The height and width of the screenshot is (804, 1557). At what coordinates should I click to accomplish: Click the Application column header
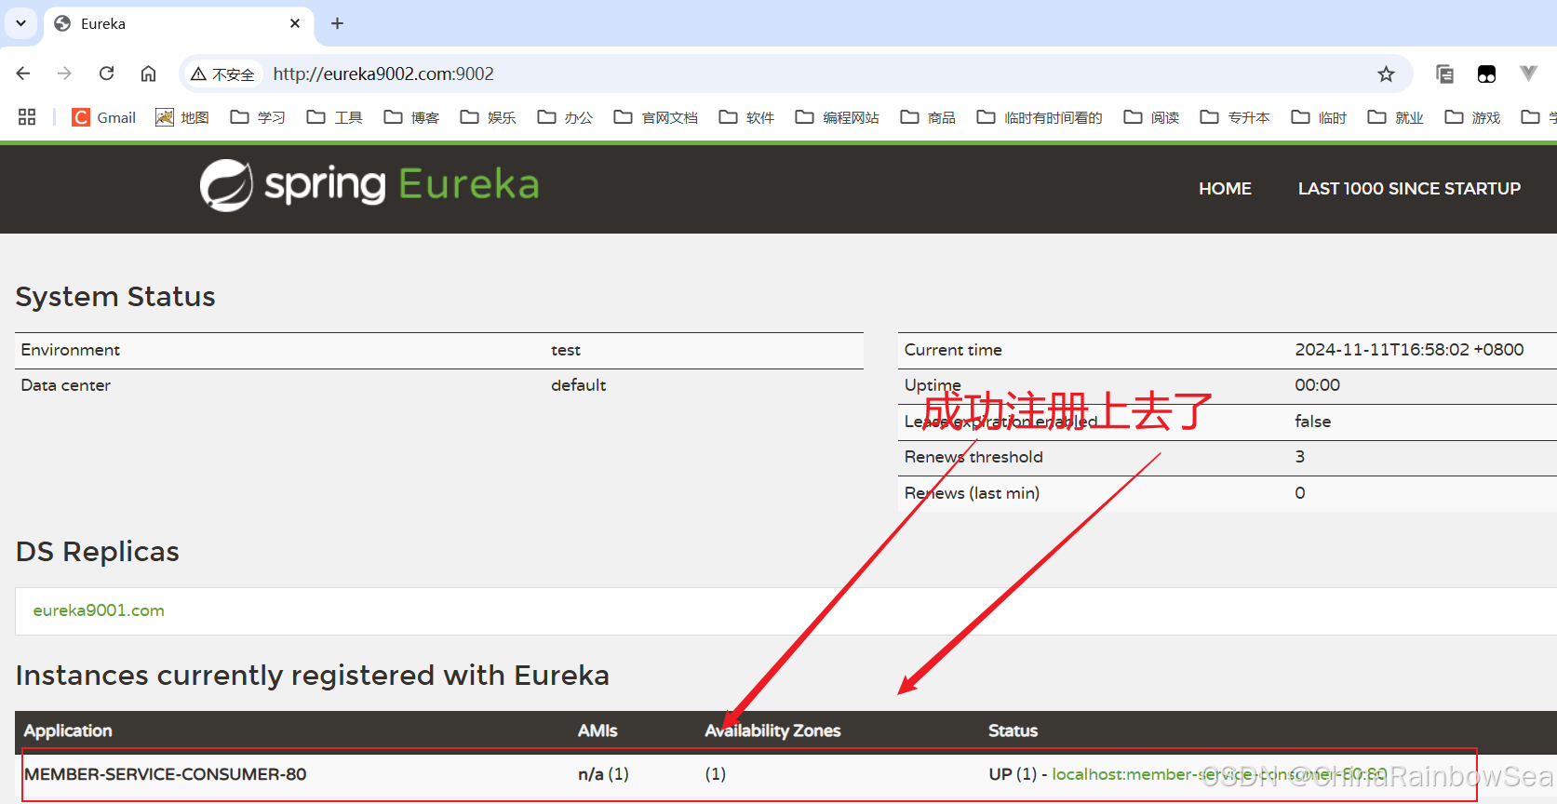pyautogui.click(x=68, y=730)
